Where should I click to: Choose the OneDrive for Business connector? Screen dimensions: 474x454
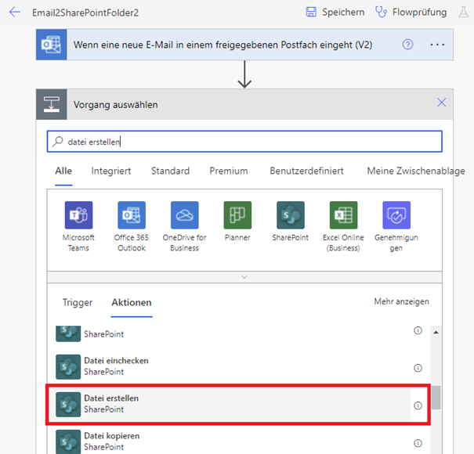185,215
